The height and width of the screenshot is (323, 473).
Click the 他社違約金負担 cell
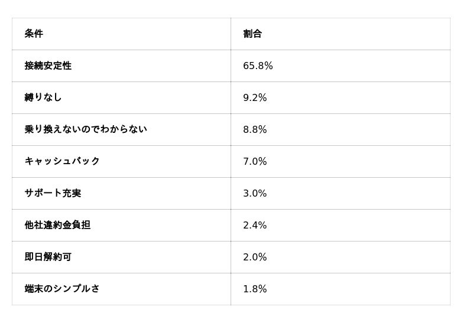click(x=57, y=225)
